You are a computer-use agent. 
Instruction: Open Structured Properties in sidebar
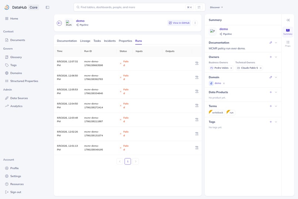(24, 81)
